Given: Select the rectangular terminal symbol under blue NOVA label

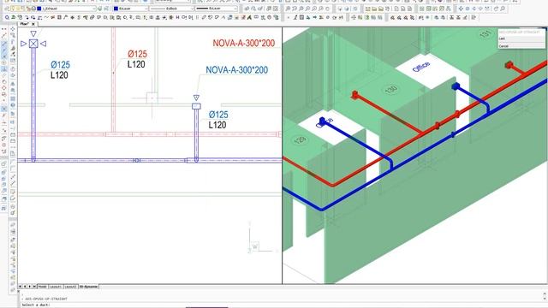Looking at the screenshot, I should 196,106.
